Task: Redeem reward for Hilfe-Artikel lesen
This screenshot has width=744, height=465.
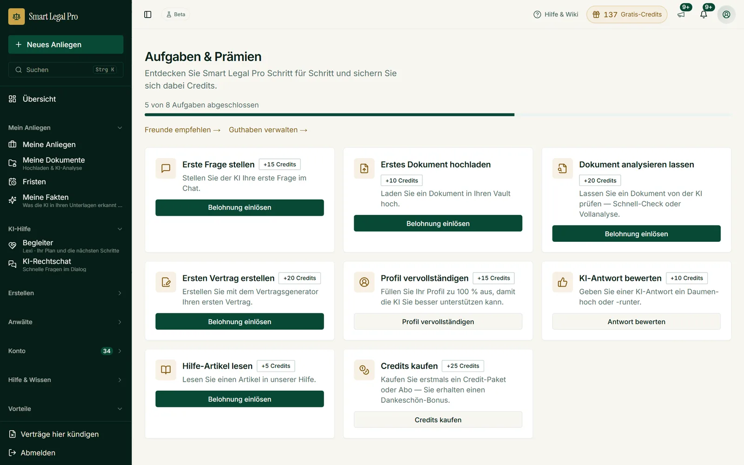Action: coord(239,399)
